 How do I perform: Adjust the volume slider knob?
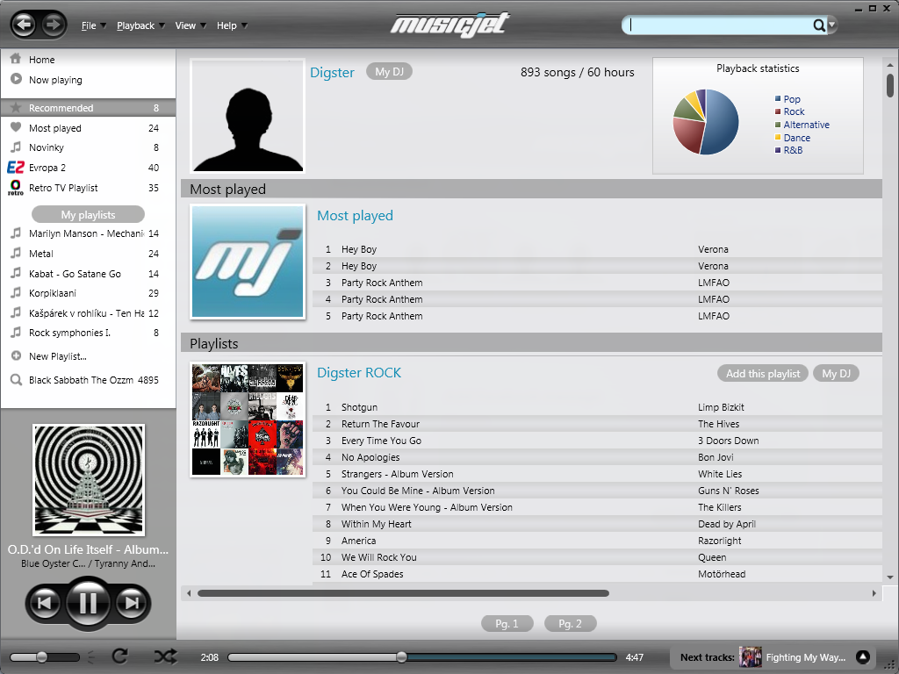click(x=42, y=656)
